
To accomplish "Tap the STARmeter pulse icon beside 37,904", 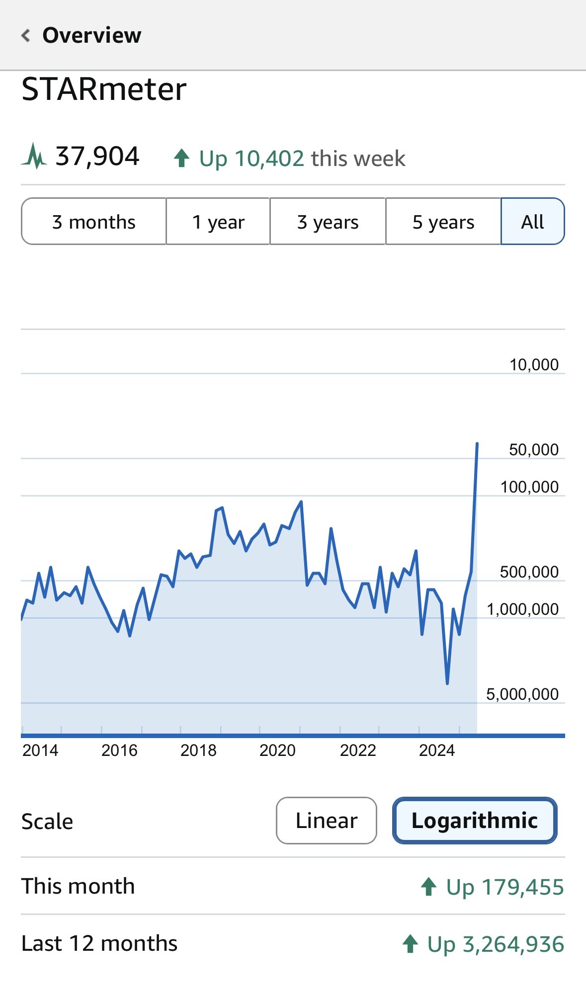I will pos(34,156).
